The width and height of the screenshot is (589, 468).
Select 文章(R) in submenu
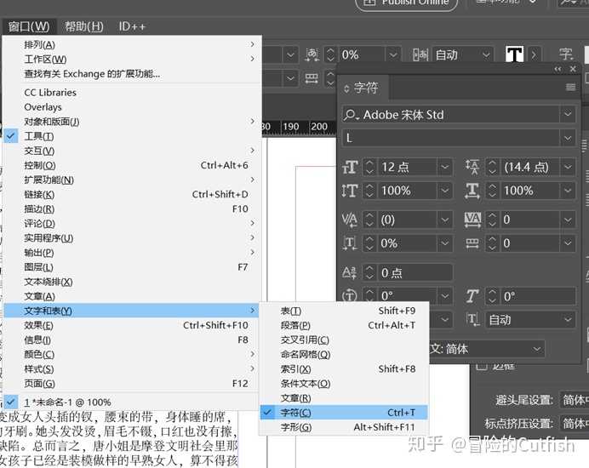coord(344,398)
